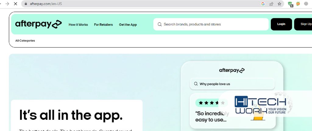Viewport: 312px width, 131px height.
Task: Open How it Works page
Action: tap(78, 25)
